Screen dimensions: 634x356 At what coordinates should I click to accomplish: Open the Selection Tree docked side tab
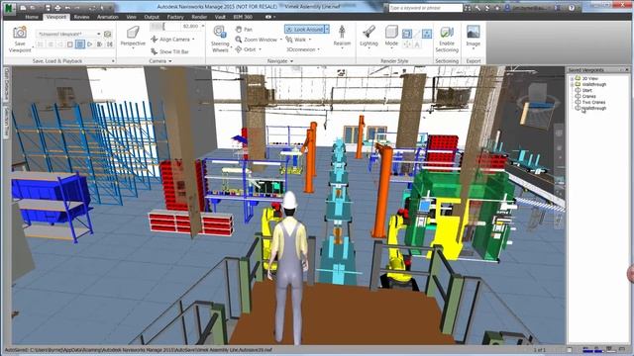click(x=7, y=123)
